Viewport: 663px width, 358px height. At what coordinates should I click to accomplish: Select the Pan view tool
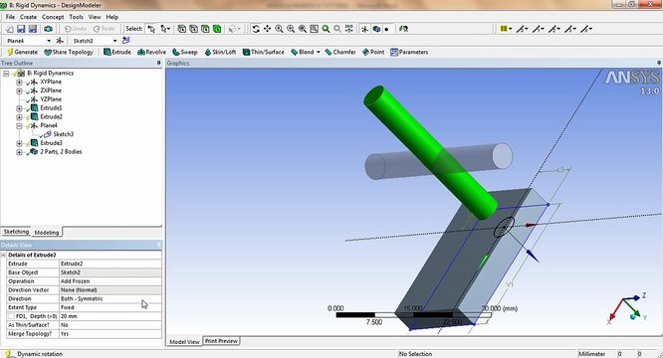(x=267, y=29)
